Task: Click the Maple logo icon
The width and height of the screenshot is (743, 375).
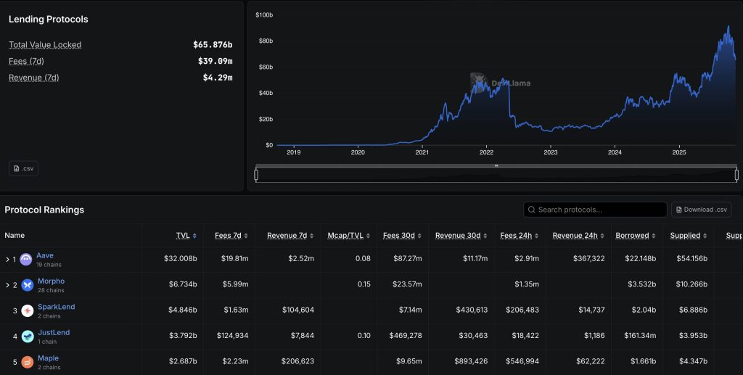Action: pos(27,362)
